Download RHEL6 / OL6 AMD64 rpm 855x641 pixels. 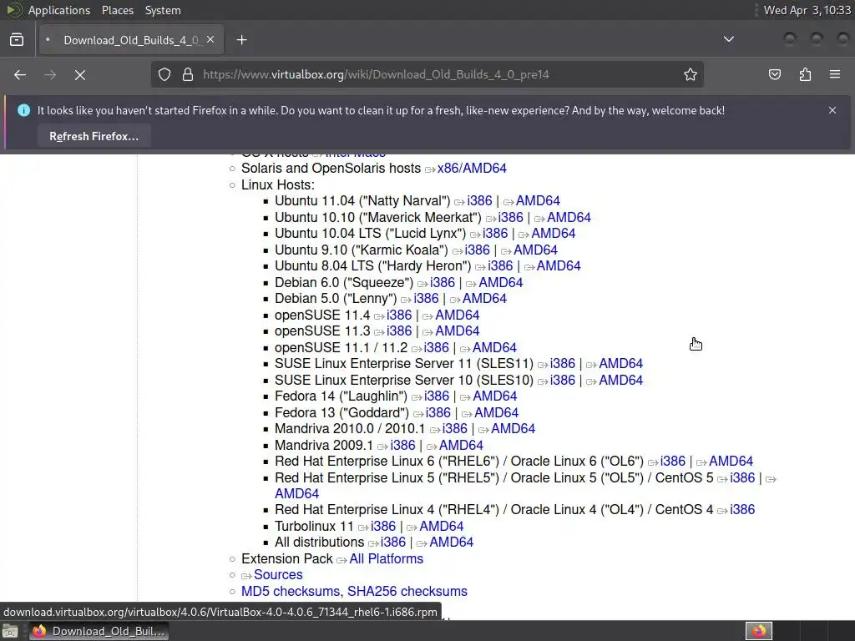(731, 461)
